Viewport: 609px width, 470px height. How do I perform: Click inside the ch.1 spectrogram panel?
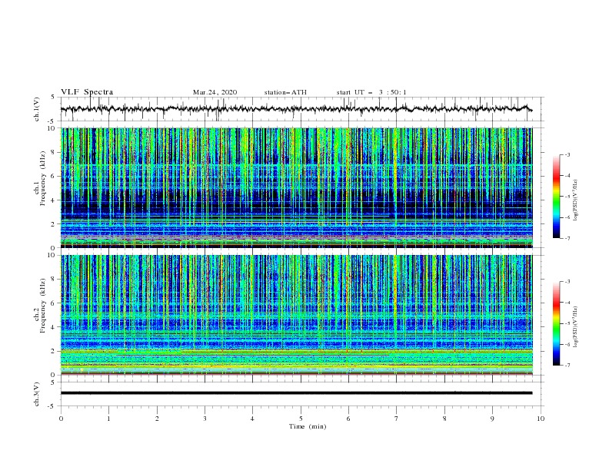click(296, 187)
